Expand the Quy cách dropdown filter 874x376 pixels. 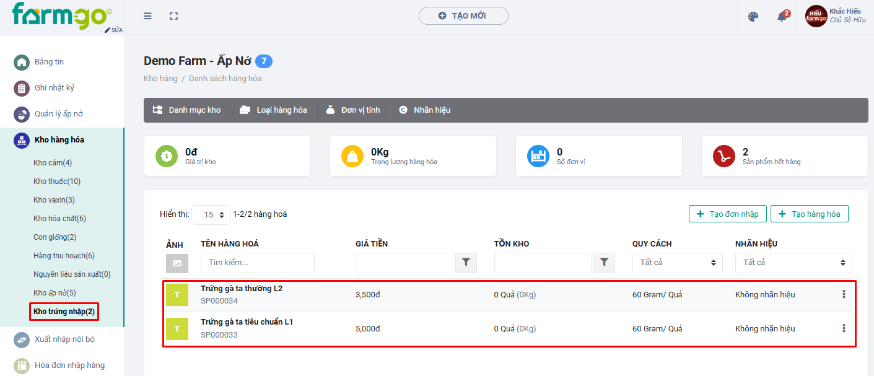coord(677,263)
